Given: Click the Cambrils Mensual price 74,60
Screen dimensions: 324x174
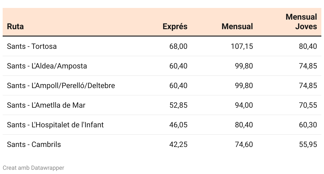Looking at the screenshot, I should pos(244,145).
